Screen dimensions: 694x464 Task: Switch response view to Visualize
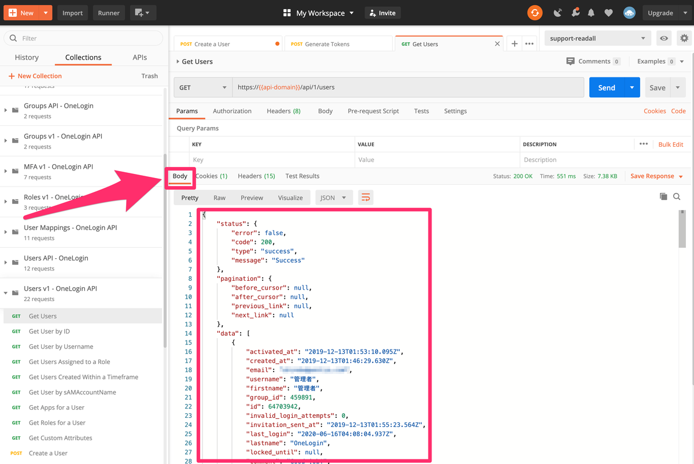click(x=290, y=198)
